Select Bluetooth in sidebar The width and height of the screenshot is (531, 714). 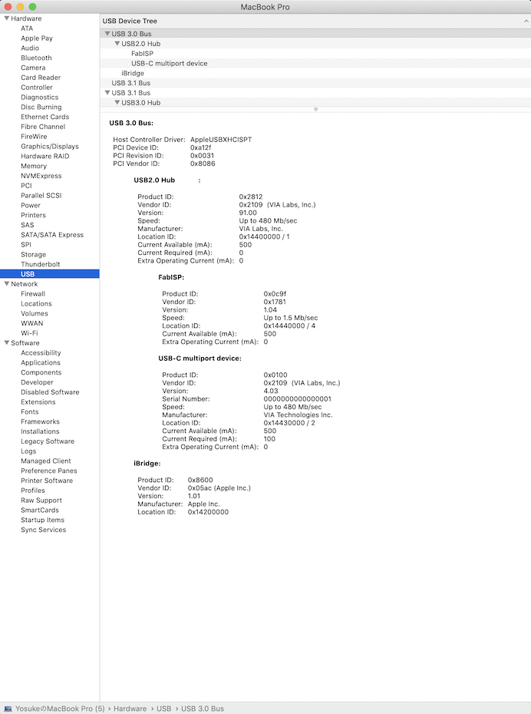point(36,58)
